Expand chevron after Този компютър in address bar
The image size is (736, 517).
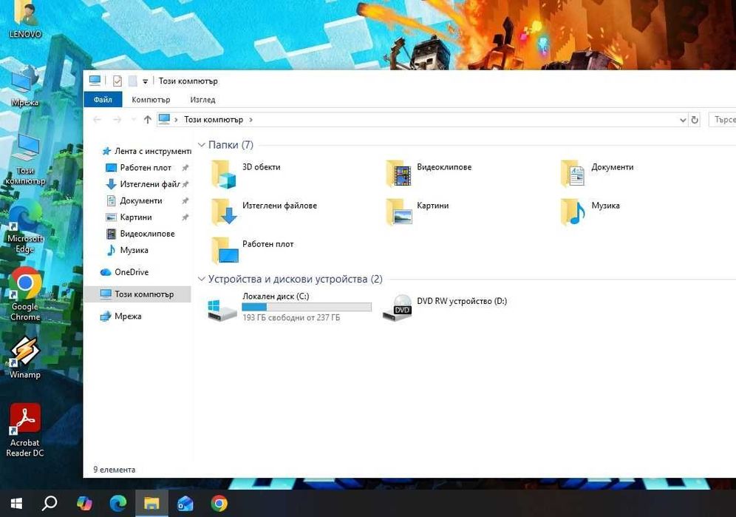[251, 120]
